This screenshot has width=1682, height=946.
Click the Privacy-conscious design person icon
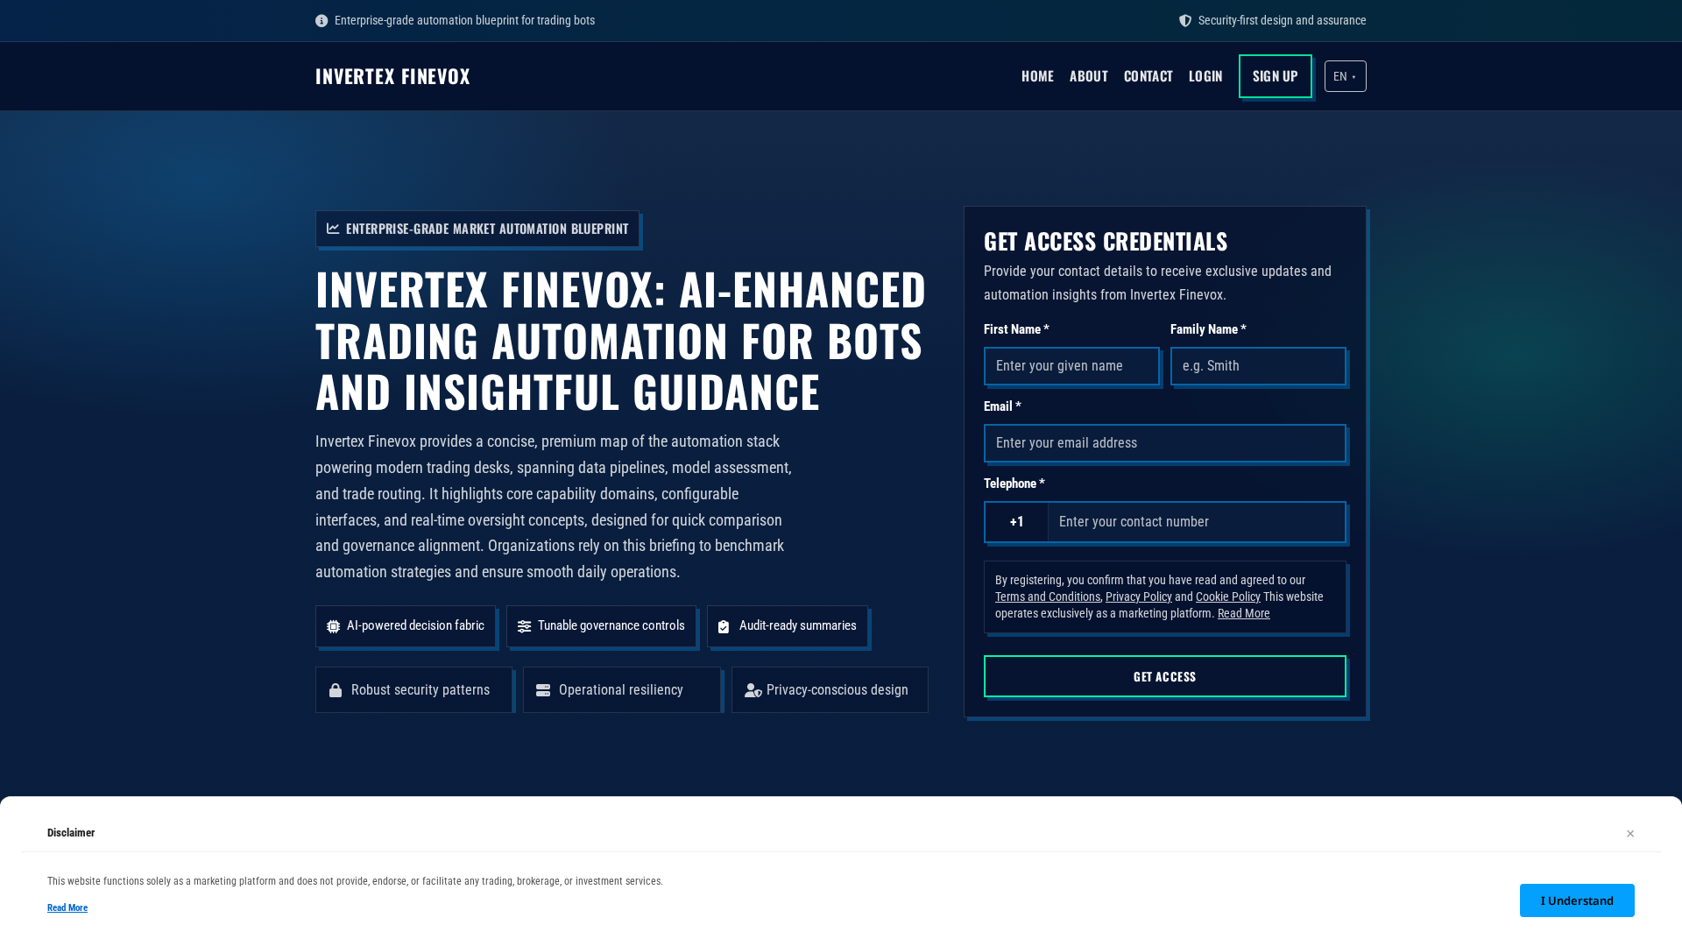[x=753, y=689]
